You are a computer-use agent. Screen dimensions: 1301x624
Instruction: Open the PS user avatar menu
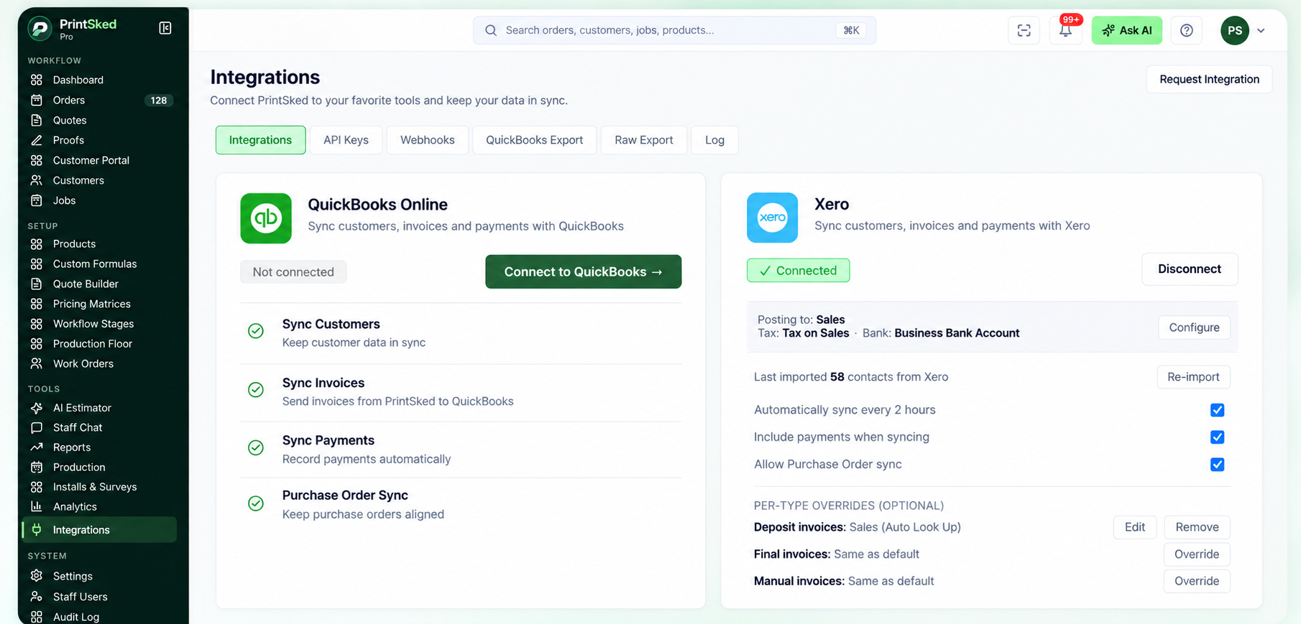click(x=1235, y=30)
